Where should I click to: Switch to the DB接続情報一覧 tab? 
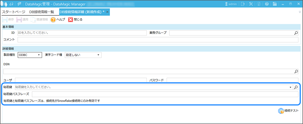[x=42, y=12]
